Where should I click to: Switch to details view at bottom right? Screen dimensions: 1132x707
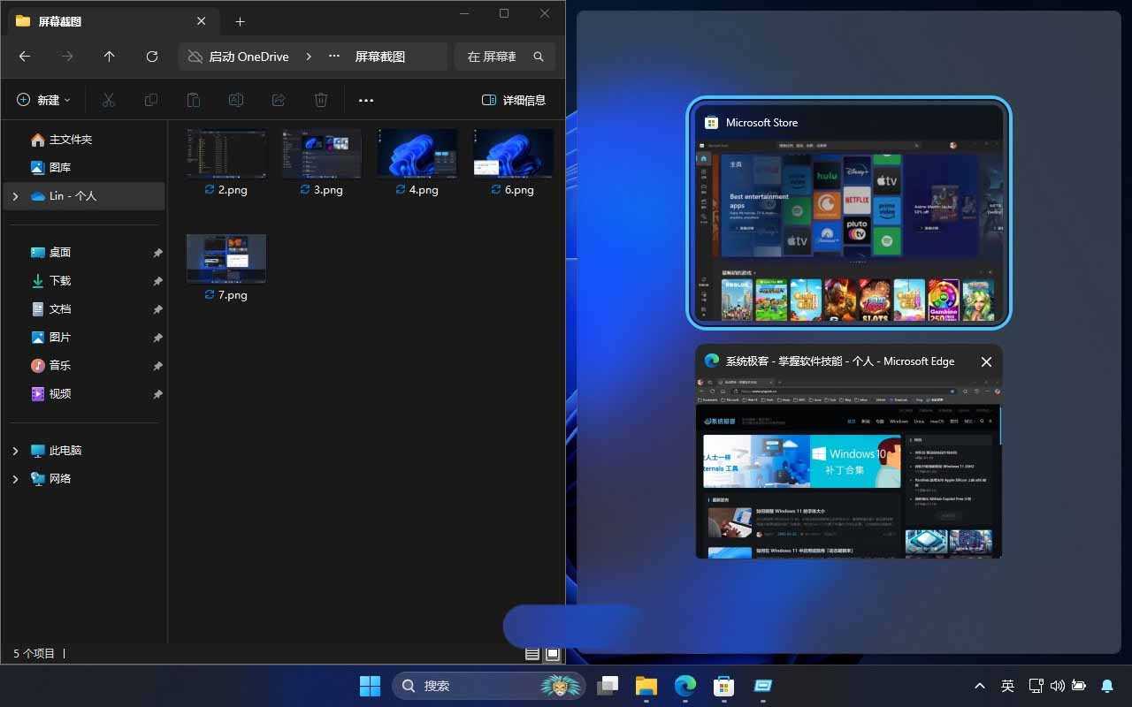click(532, 653)
